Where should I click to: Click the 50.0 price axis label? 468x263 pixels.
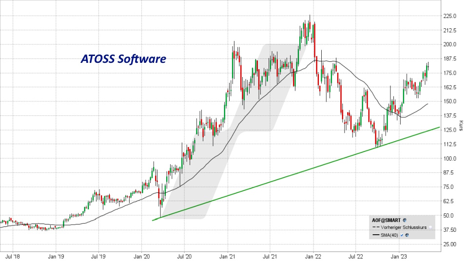click(x=448, y=216)
